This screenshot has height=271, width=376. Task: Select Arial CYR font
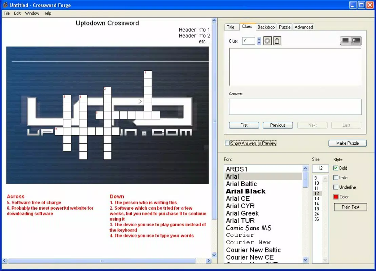[263, 206]
